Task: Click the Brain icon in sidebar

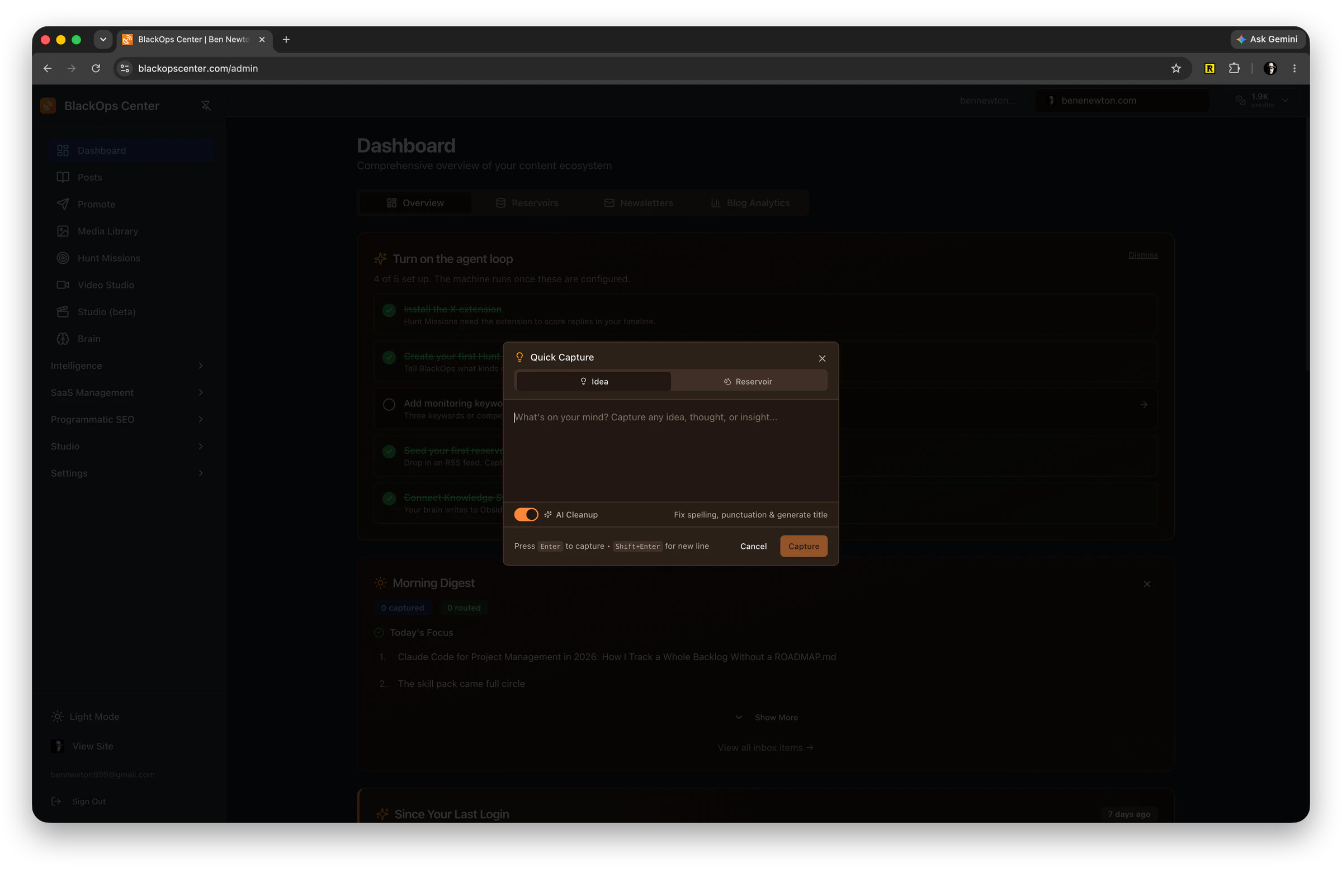Action: pos(63,339)
